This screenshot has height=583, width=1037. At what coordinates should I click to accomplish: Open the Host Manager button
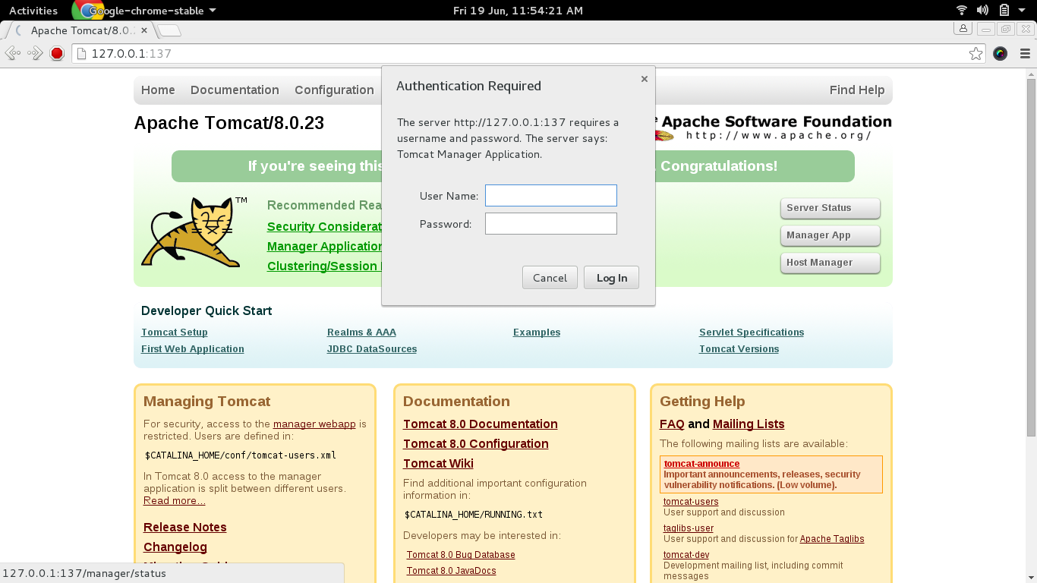[830, 263]
